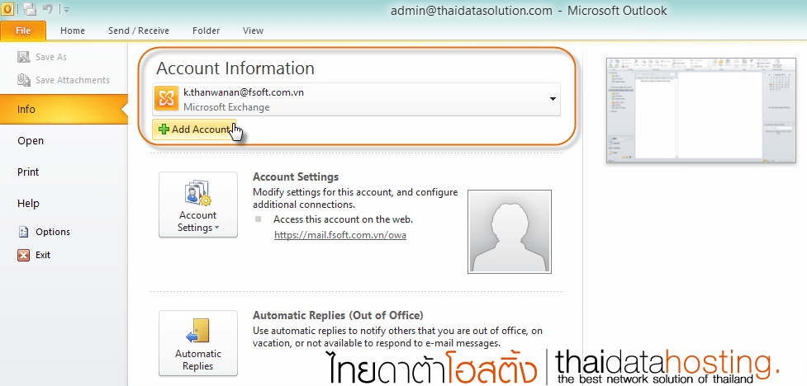Expand the account selection dropdown arrow
Image resolution: width=807 pixels, height=386 pixels.
pyautogui.click(x=553, y=99)
